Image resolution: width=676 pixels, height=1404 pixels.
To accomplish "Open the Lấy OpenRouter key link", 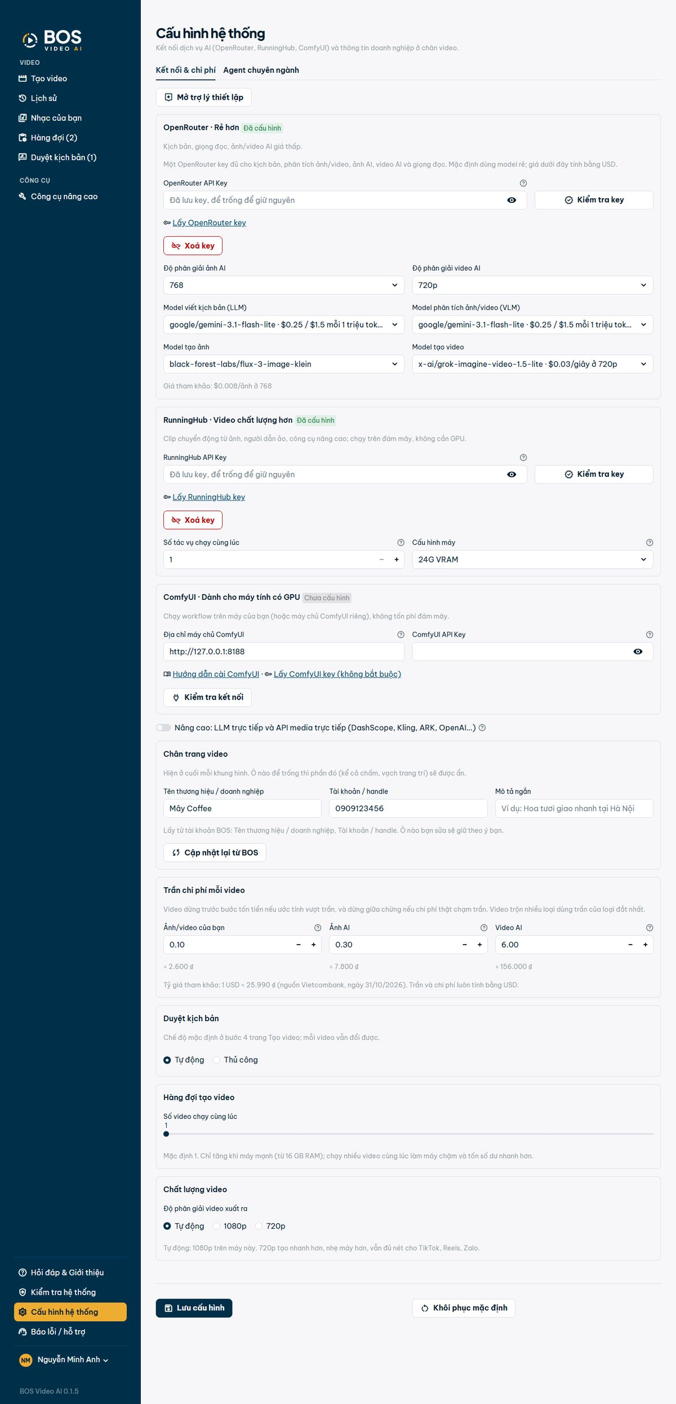I will tap(209, 223).
